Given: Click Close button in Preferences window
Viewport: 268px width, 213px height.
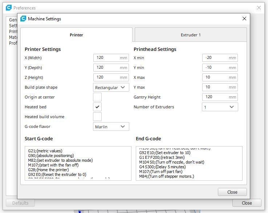Looking at the screenshot, I should pyautogui.click(x=247, y=203).
